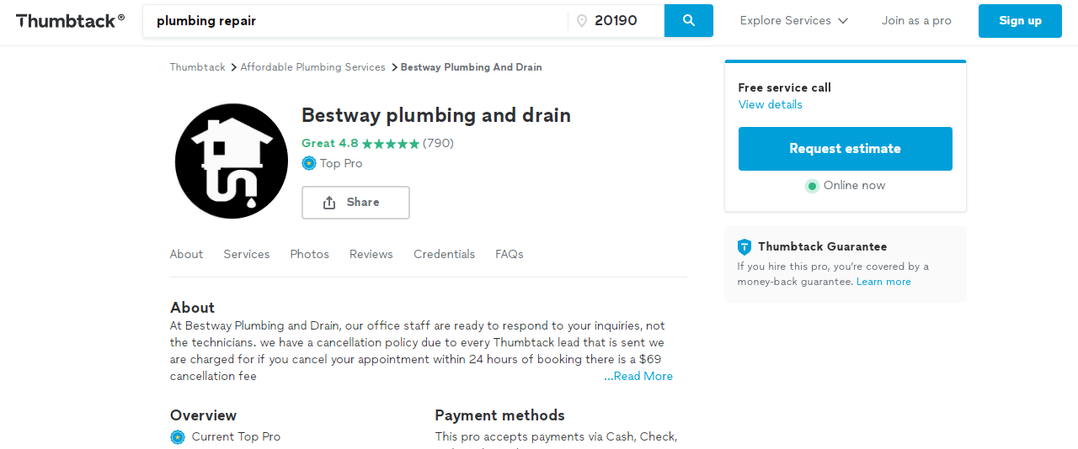This screenshot has width=1078, height=449.
Task: Click the plumbing repair search field
Action: click(x=358, y=21)
